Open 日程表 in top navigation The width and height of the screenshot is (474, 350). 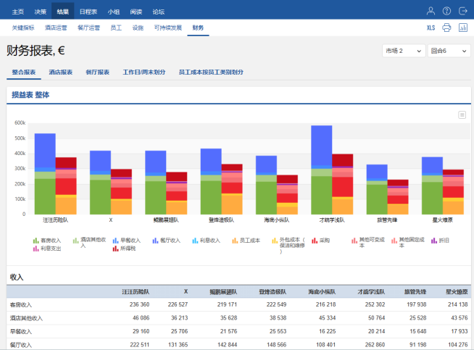88,12
